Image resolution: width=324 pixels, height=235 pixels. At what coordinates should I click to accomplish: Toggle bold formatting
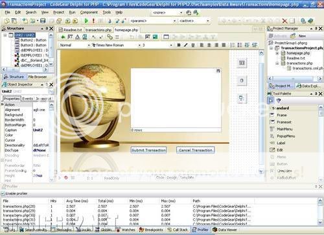[179, 45]
